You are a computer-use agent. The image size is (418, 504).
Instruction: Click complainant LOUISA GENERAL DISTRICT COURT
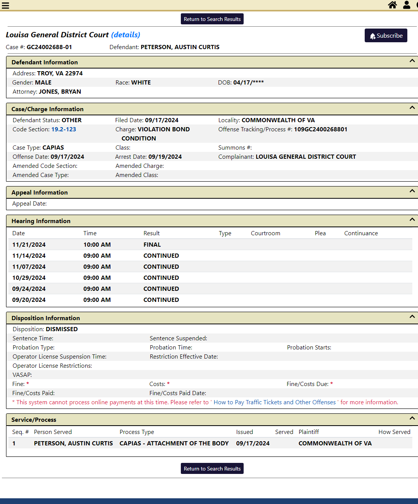(306, 157)
